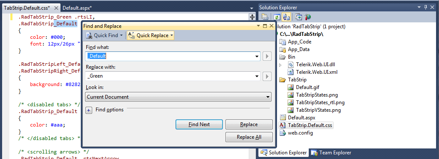Viewport: 439px width, 159px height.
Task: Click the Quick Replace A-B icon
Action: 132,35
